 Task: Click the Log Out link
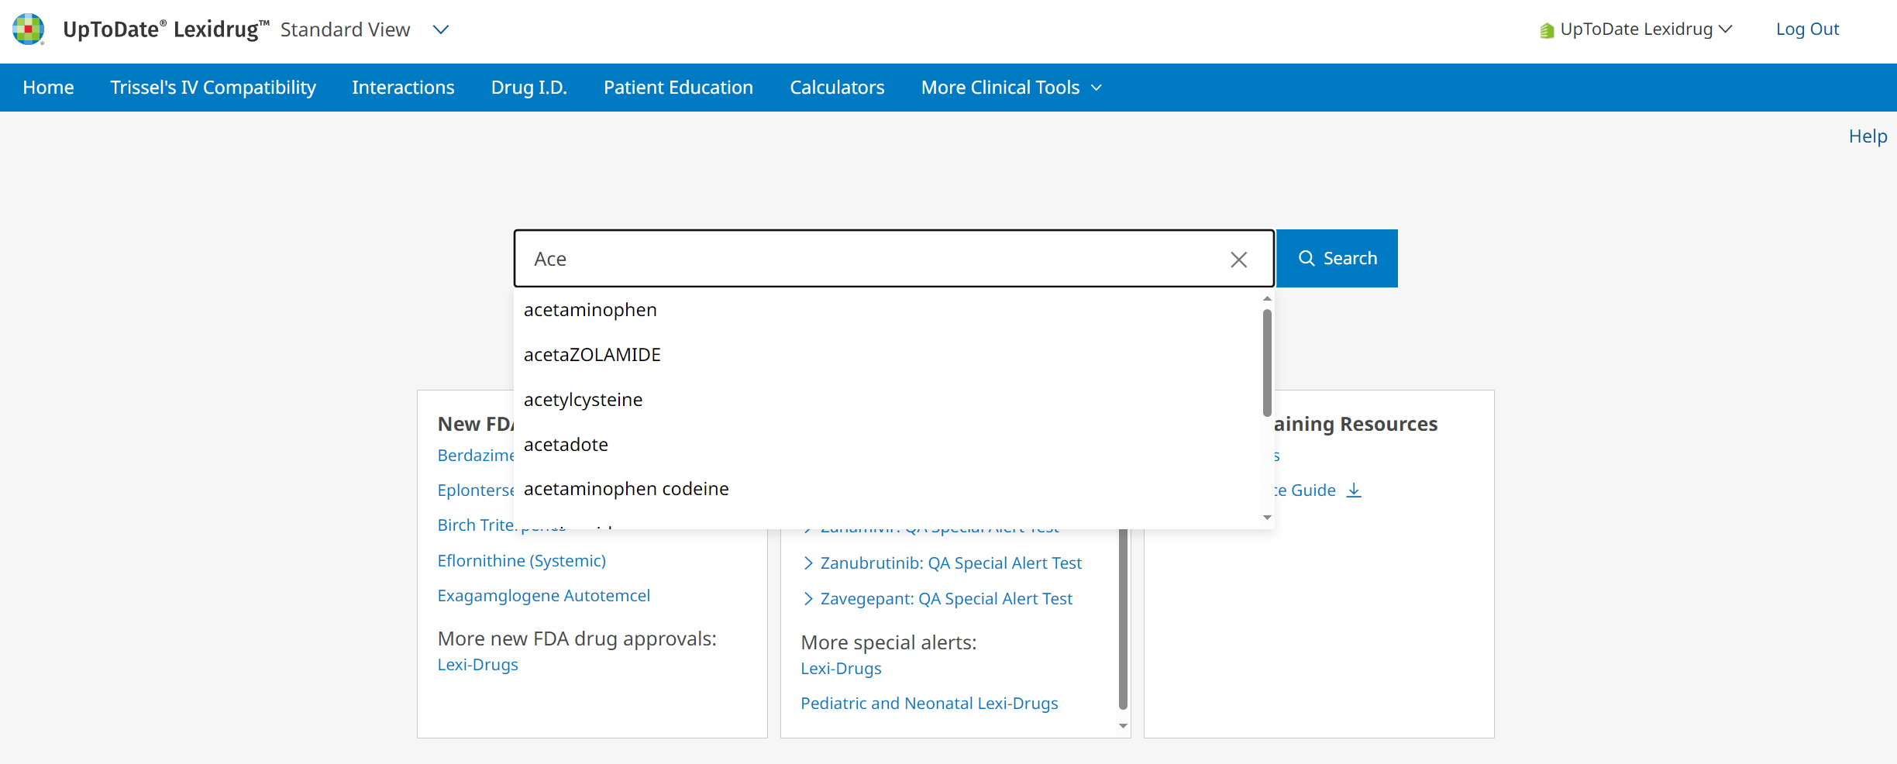(1807, 29)
